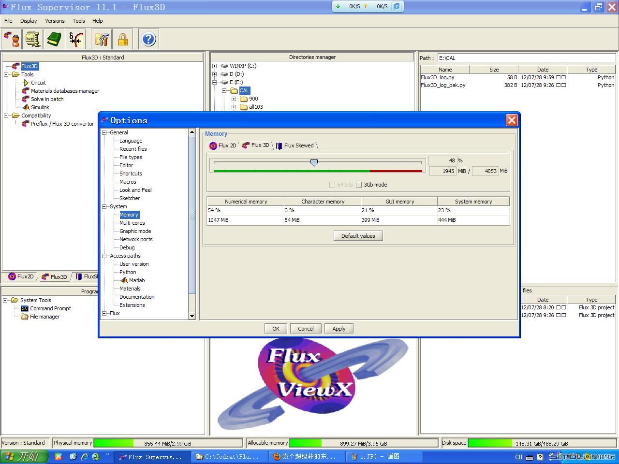
Task: Click the CAL folder icon
Action: click(234, 90)
